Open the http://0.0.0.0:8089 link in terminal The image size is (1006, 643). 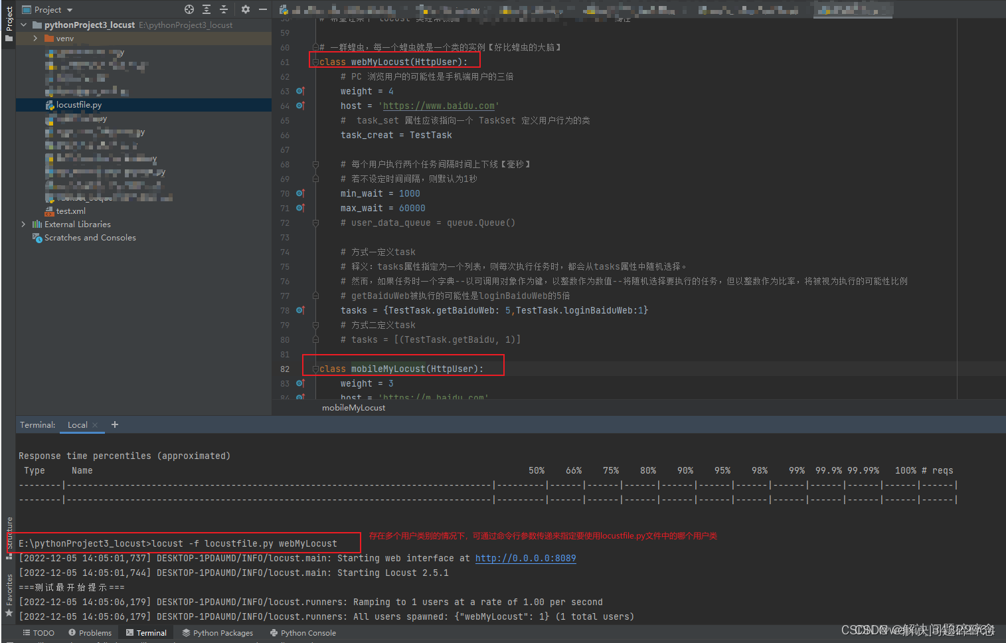point(525,559)
